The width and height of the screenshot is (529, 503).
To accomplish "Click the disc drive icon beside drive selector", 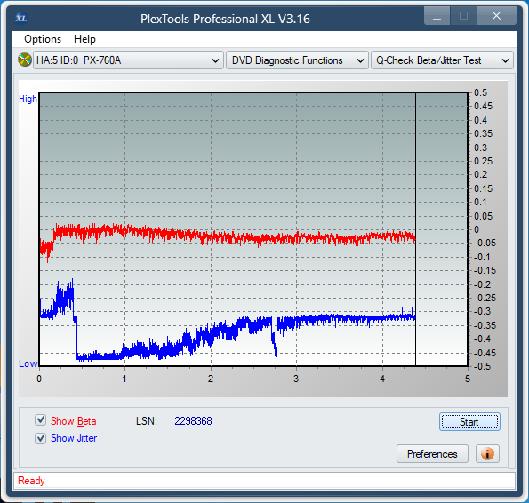I will point(25,60).
